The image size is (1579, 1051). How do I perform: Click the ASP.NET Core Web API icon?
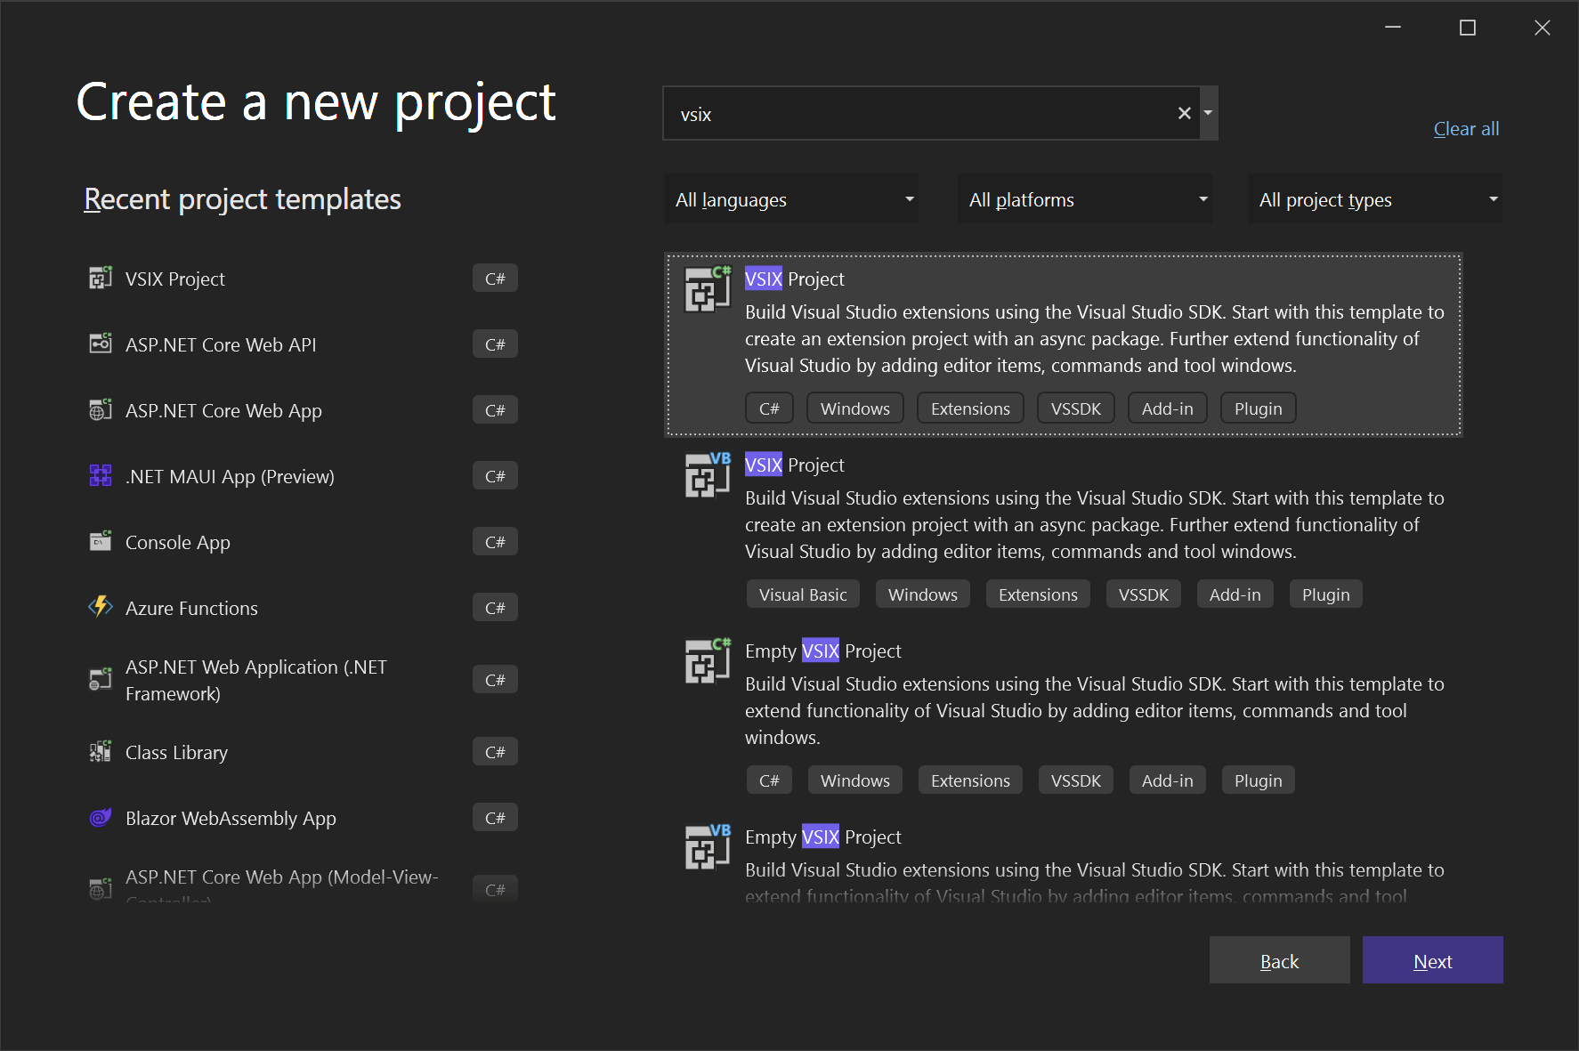click(x=100, y=344)
